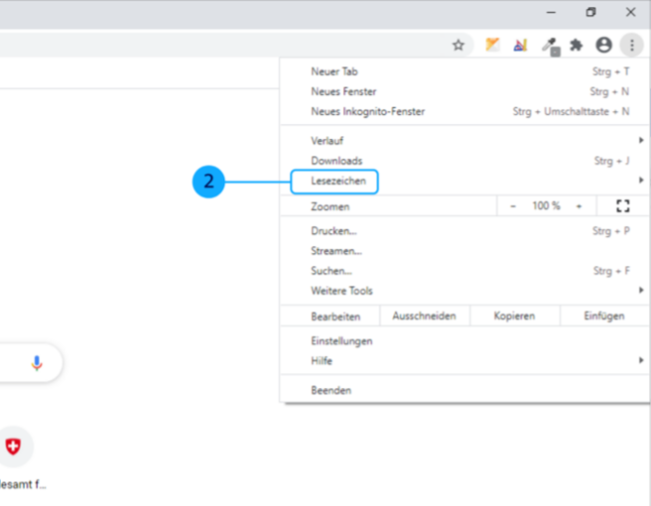Increase zoom with the plus button
The height and width of the screenshot is (506, 651).
pyautogui.click(x=579, y=206)
